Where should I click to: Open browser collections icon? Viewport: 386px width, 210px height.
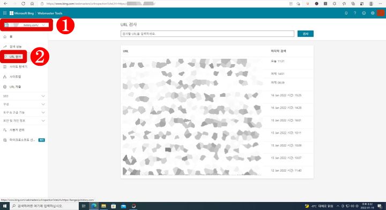[x=353, y=4]
